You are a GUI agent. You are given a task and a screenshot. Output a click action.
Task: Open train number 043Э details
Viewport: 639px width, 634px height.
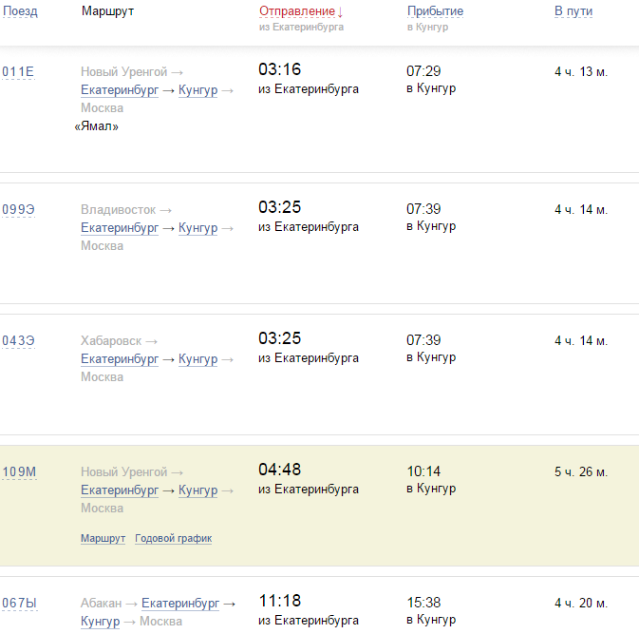tap(18, 341)
